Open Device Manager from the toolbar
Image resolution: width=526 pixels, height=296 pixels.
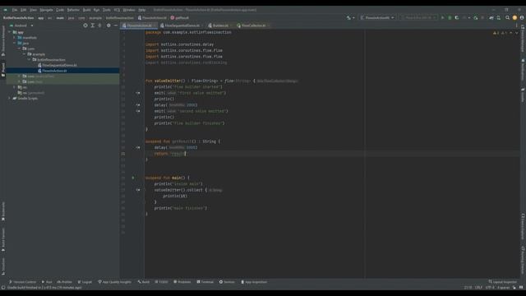(x=499, y=18)
